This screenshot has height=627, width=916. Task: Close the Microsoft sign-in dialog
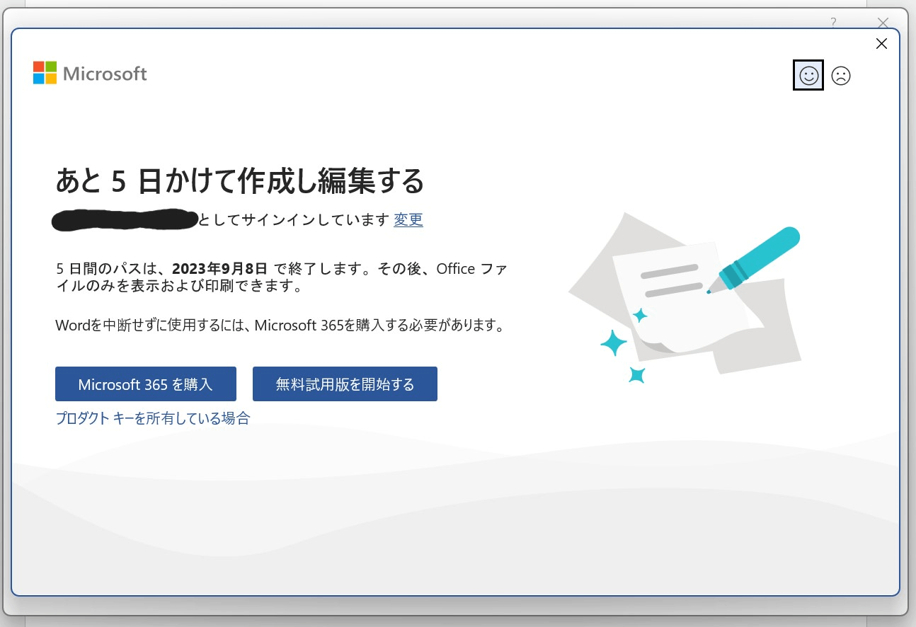click(x=881, y=44)
